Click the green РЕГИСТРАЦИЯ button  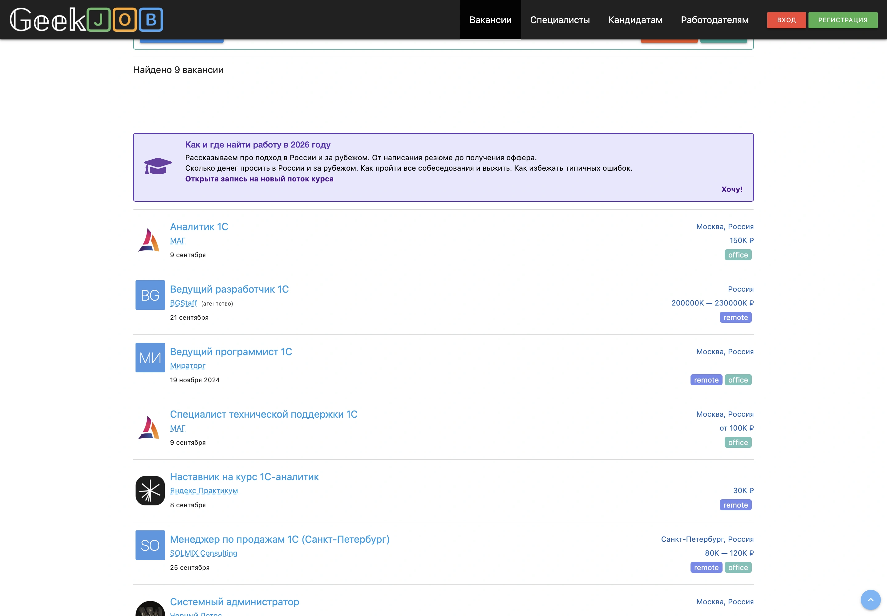[x=843, y=20]
